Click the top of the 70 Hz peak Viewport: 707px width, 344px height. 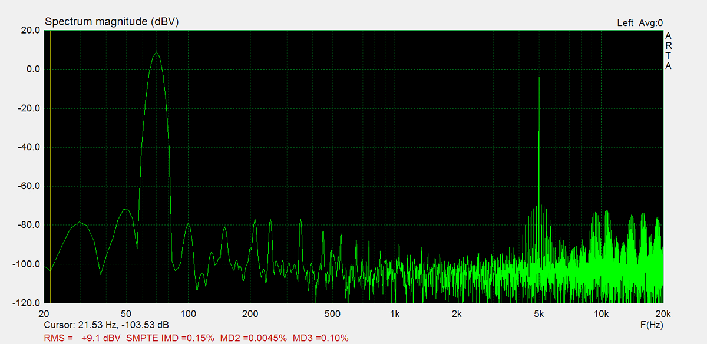pyautogui.click(x=156, y=52)
